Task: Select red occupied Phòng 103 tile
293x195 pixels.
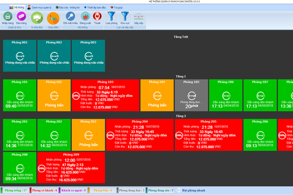Action: pyautogui.click(x=105, y=95)
